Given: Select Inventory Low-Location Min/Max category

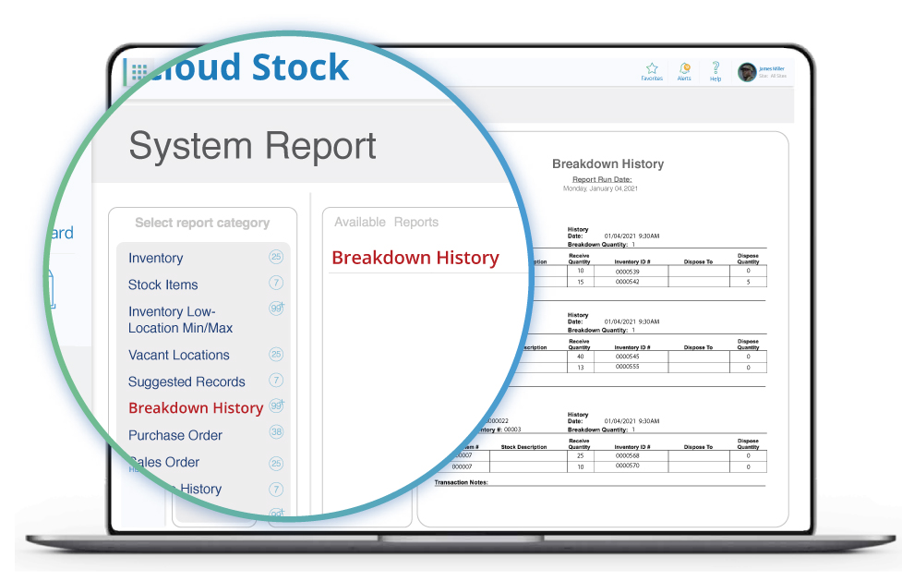Looking at the screenshot, I should (x=181, y=320).
